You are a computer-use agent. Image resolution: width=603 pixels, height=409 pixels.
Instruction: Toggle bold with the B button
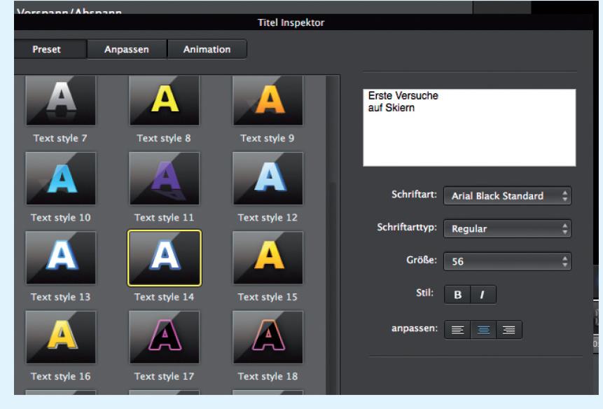(457, 295)
